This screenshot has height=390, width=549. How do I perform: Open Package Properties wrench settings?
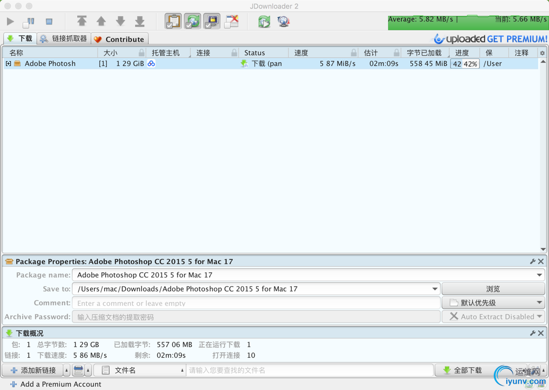(532, 261)
